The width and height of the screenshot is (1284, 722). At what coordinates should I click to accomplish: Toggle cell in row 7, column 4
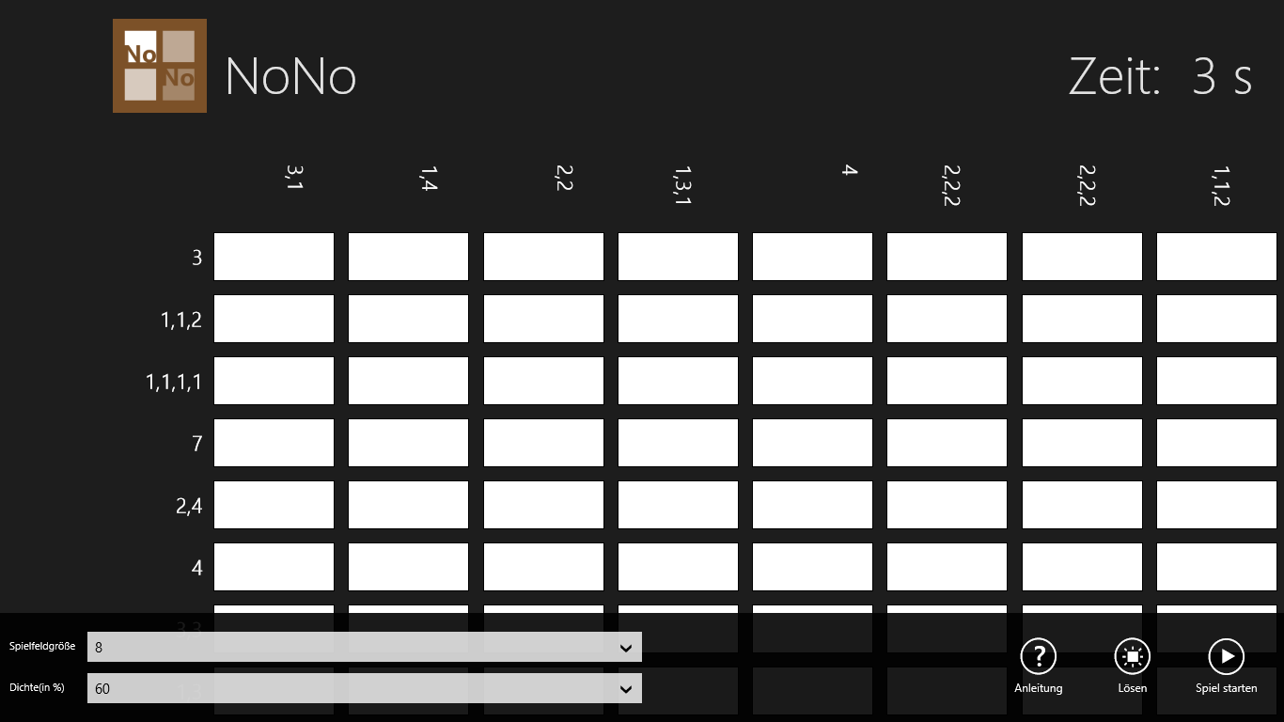[x=812, y=443]
